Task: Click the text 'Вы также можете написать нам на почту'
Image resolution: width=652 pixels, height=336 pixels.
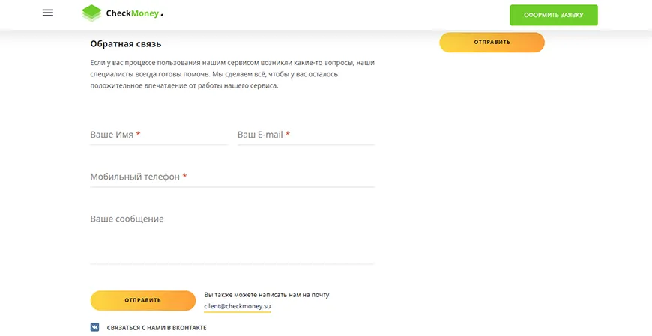Action: 267,295
